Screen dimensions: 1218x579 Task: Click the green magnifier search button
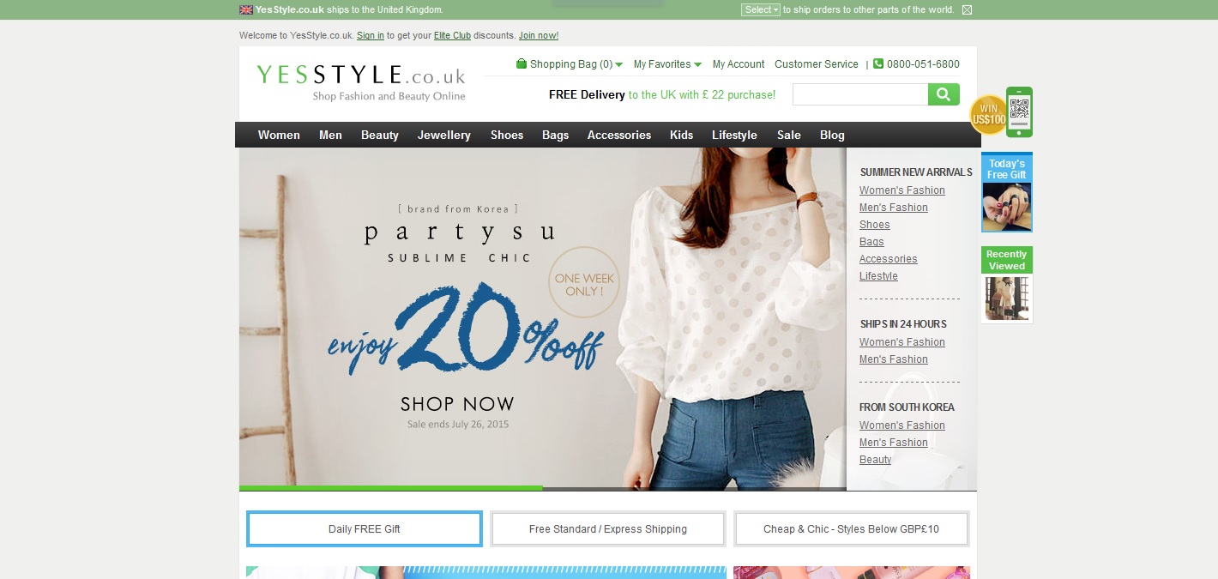tap(944, 94)
